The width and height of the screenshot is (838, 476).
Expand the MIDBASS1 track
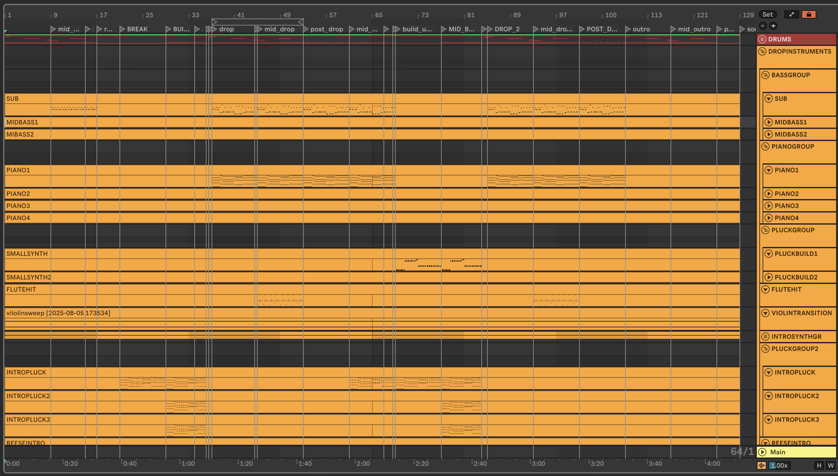click(768, 122)
